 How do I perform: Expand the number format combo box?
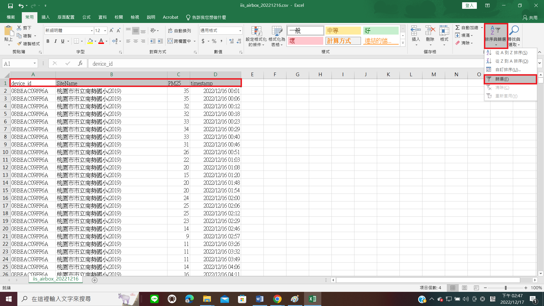[x=240, y=31]
